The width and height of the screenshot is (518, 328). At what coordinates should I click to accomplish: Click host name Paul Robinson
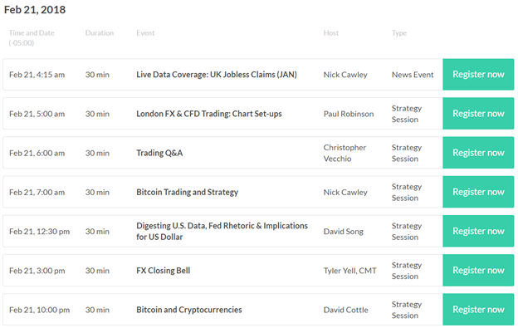tap(349, 114)
